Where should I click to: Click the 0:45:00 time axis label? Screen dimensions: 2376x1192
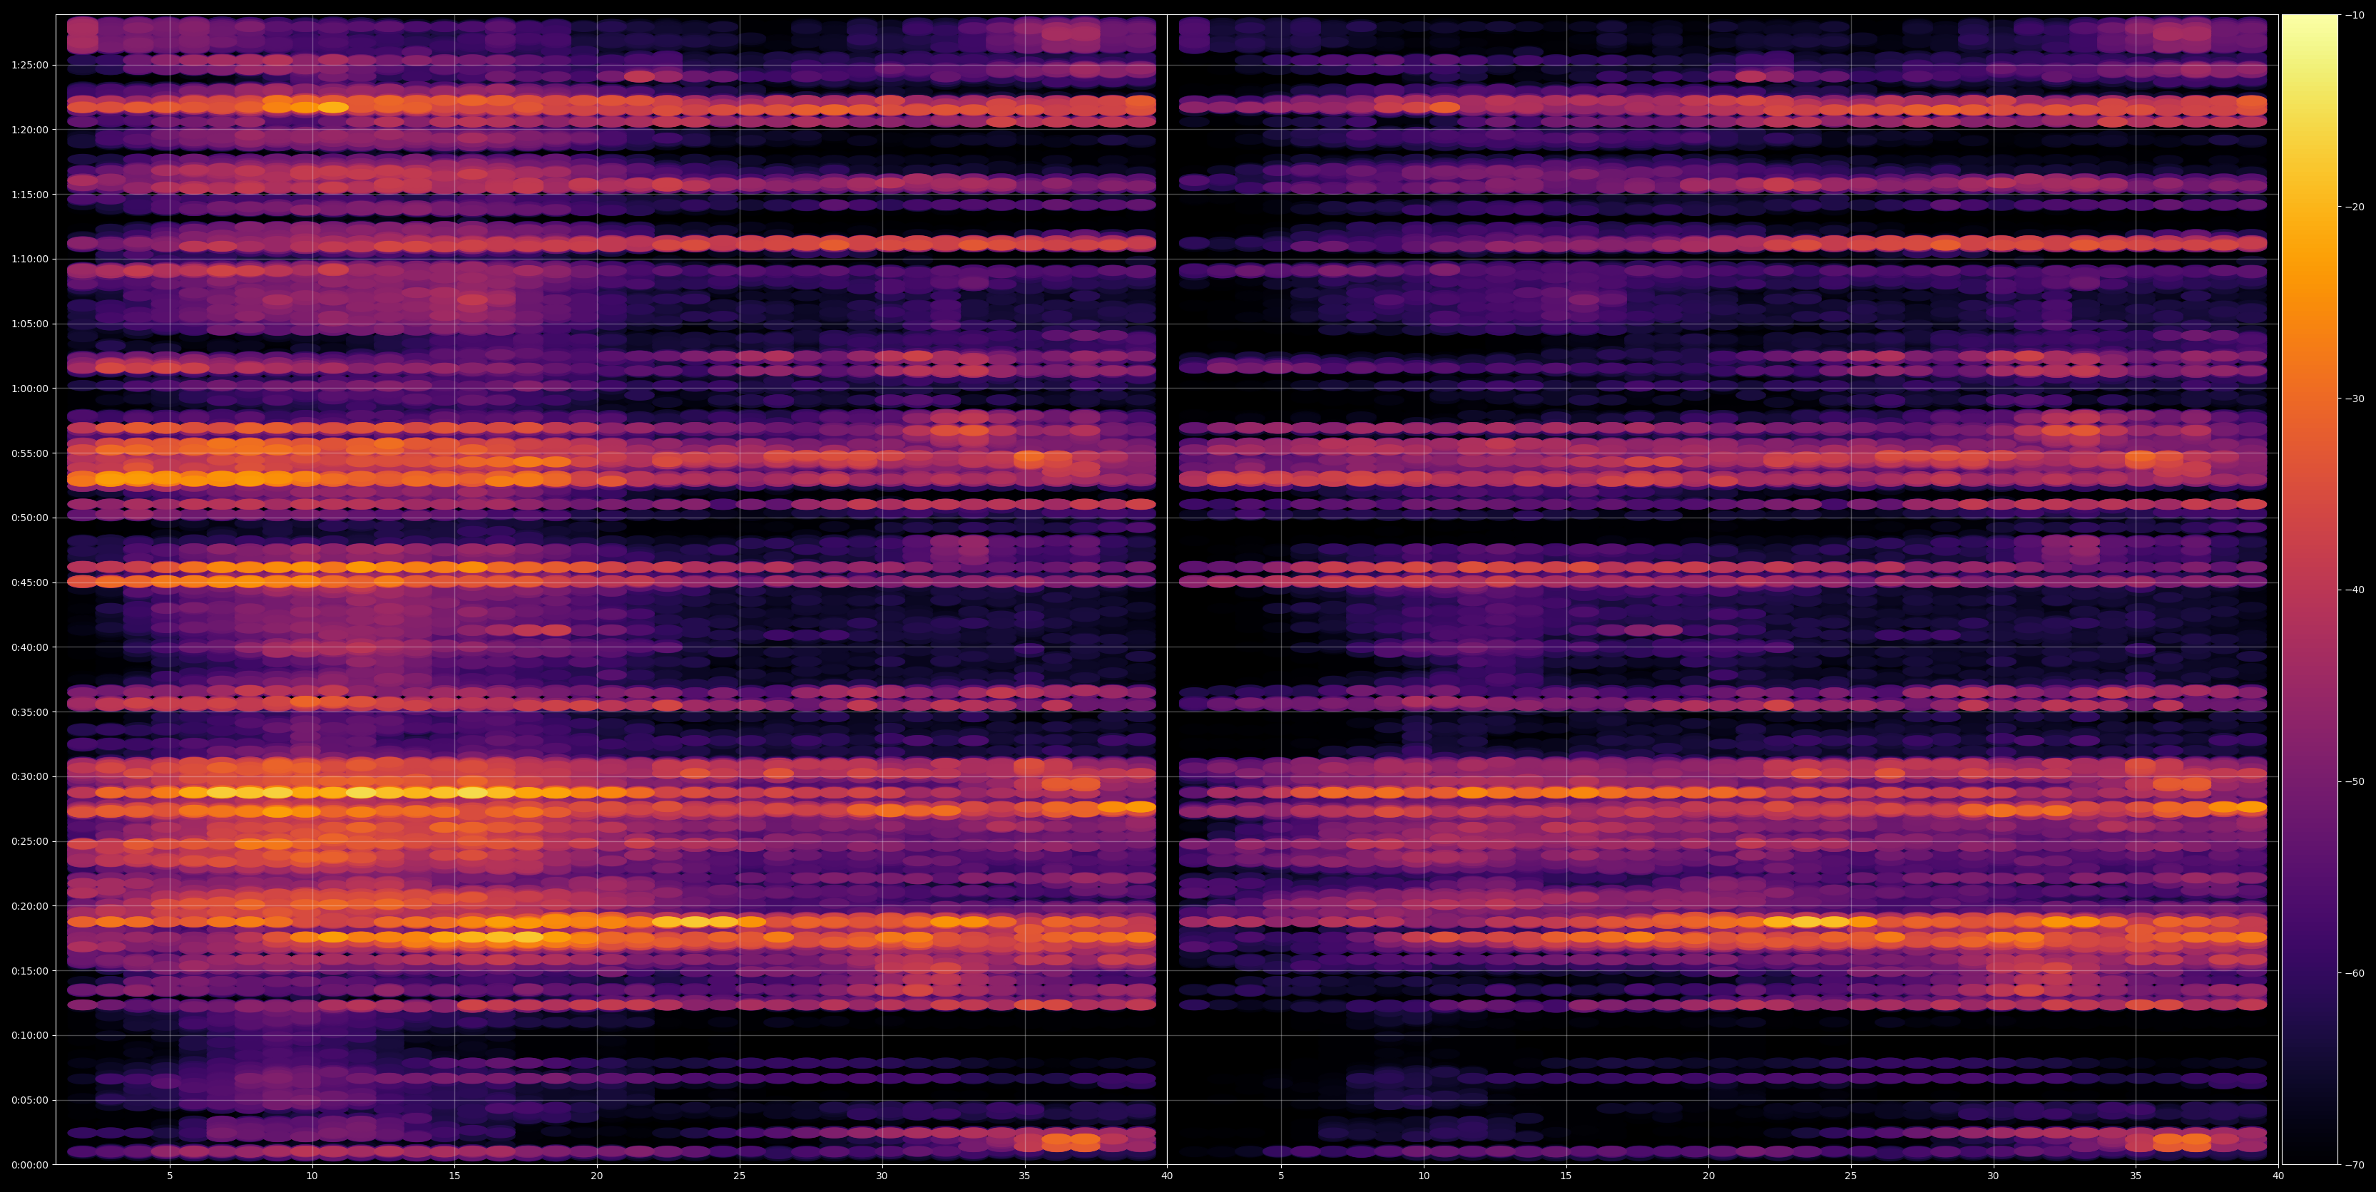pos(29,582)
